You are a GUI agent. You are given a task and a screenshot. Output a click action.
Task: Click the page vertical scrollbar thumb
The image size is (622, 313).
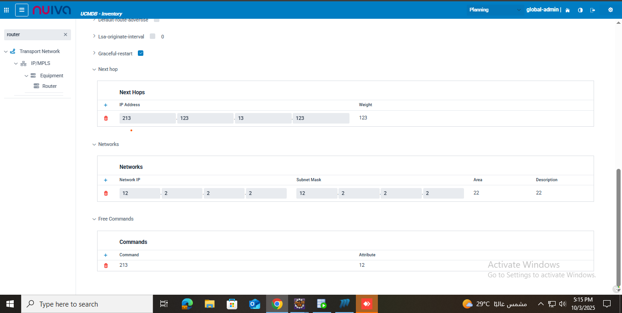coord(618,227)
